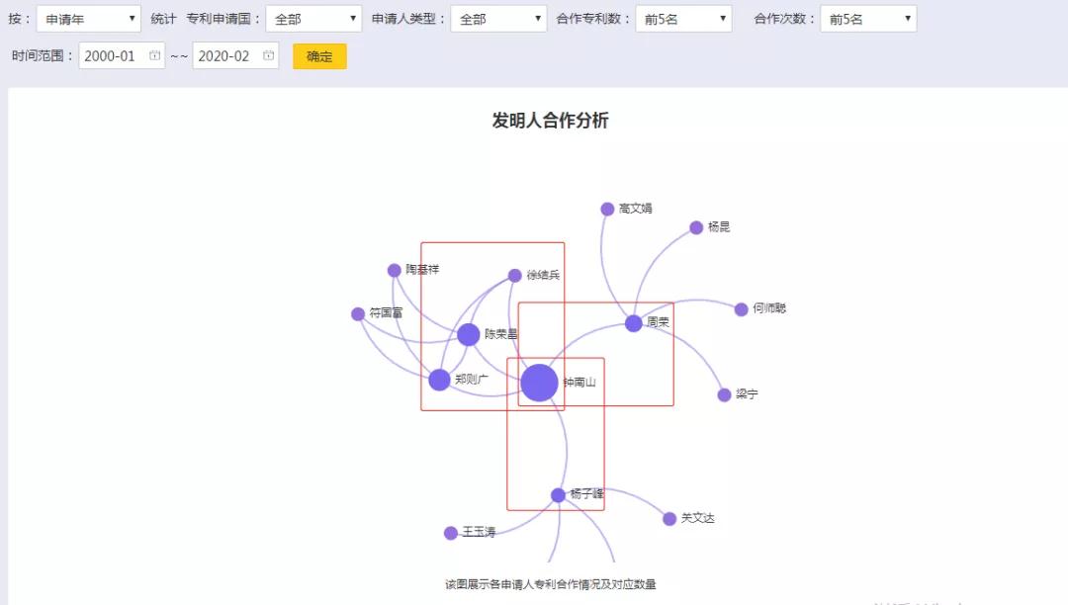Select the large 钟南山 node in the graph
Image resolution: width=1068 pixels, height=605 pixels.
tap(538, 382)
